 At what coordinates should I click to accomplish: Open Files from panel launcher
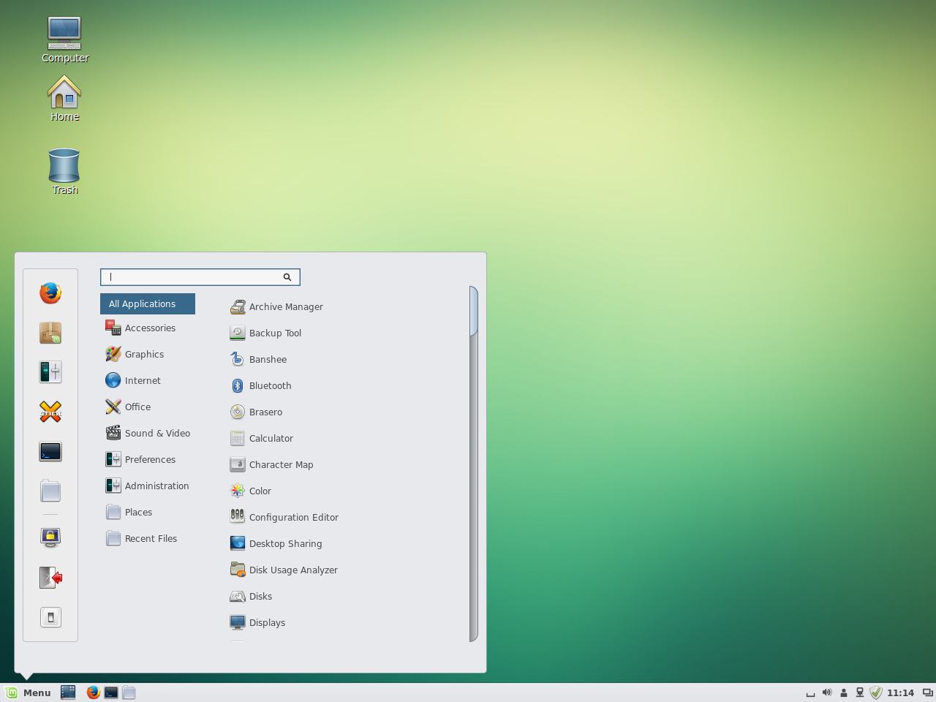129,692
